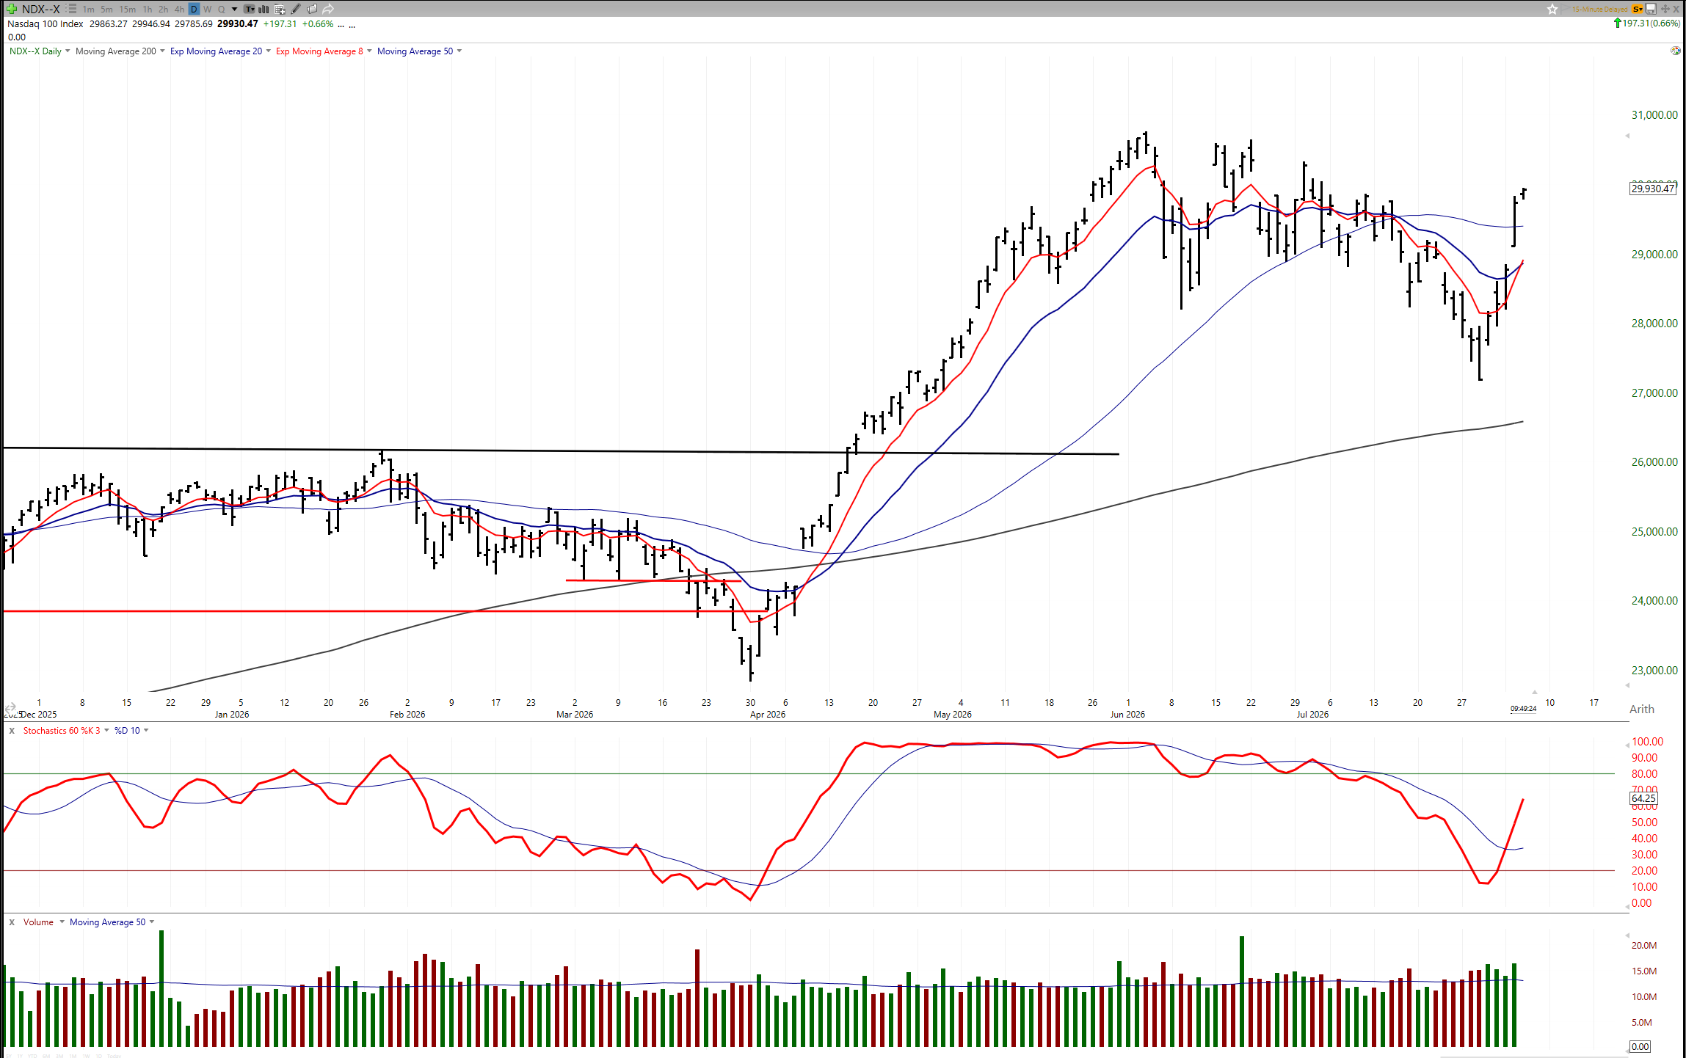Click the share arrow icon
The width and height of the screenshot is (1686, 1058).
click(x=328, y=9)
